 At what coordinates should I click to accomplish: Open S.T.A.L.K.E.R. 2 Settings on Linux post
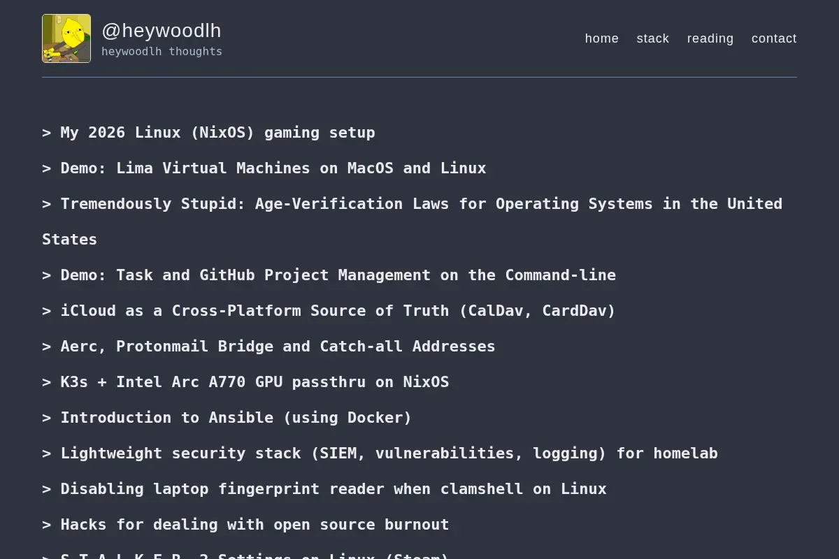254,556
